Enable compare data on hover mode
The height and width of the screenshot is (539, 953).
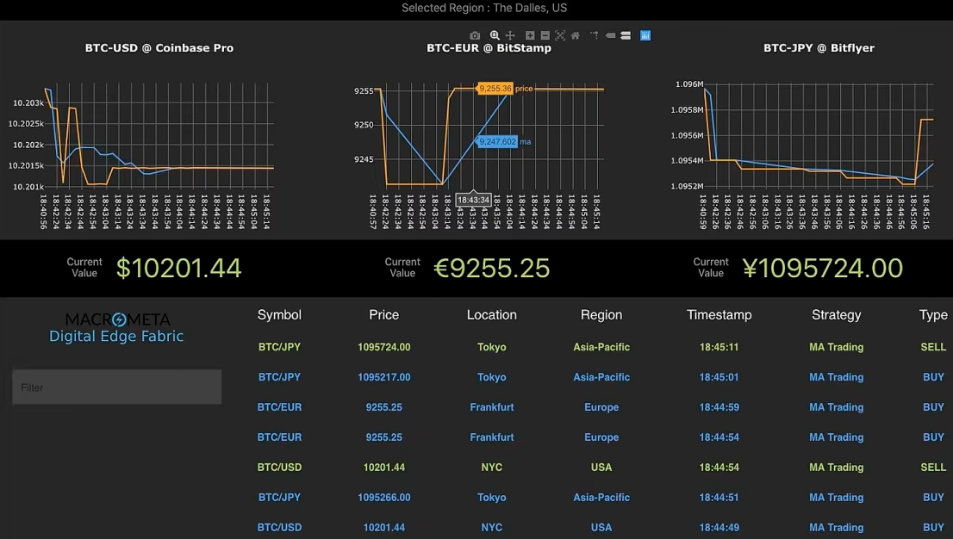coord(625,35)
